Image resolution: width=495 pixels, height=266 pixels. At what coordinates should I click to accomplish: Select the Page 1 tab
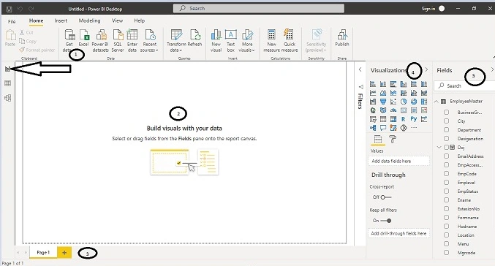[x=43, y=252]
